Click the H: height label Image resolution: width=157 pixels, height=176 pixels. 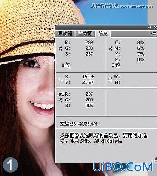click(x=118, y=83)
